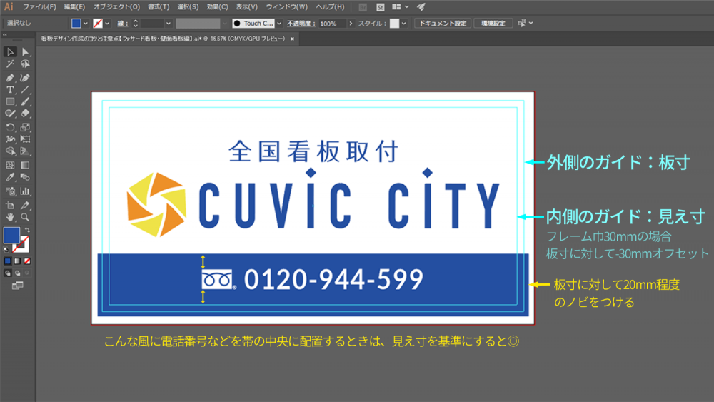Select the Pen tool
Viewport: 714px width, 402px height.
point(10,78)
